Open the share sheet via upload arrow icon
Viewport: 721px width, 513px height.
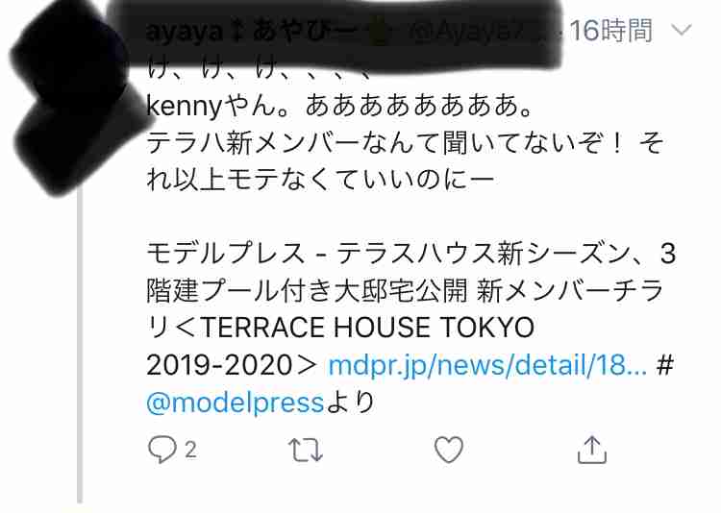592,449
